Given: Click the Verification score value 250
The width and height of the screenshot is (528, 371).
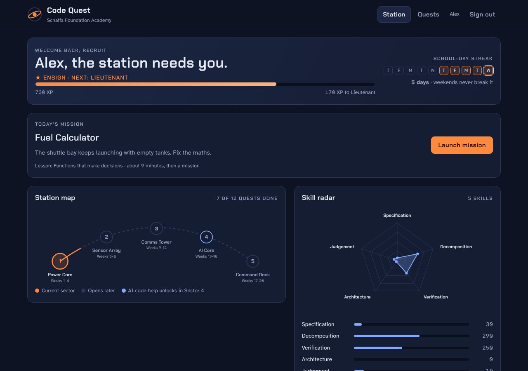Looking at the screenshot, I should pos(488,348).
